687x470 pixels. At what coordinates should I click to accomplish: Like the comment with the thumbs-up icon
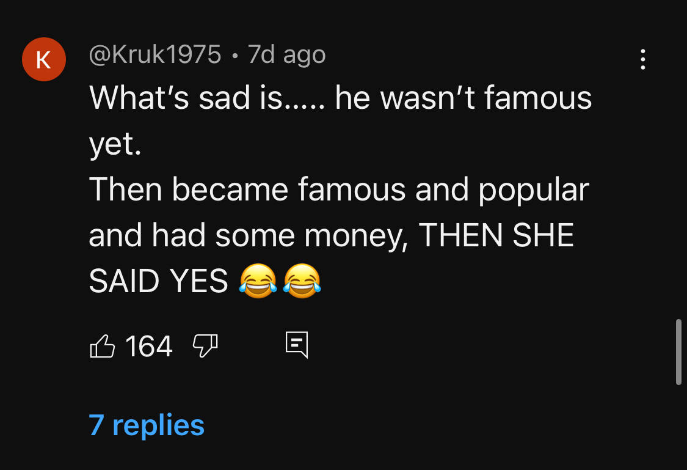tap(102, 346)
